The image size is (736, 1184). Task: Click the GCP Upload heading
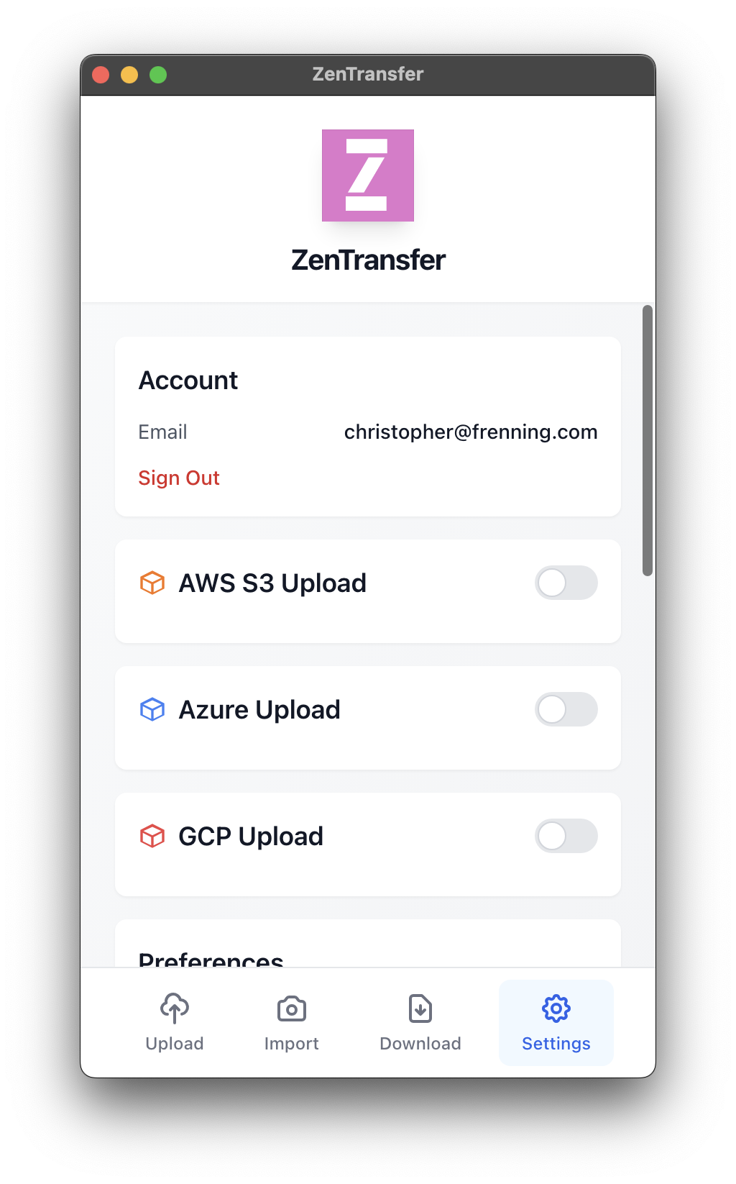[x=251, y=837]
